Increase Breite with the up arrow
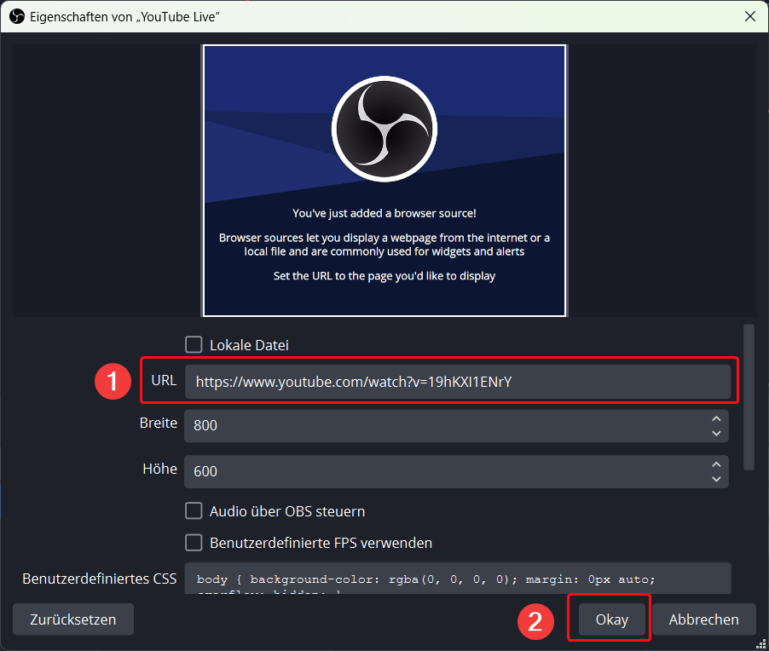Screen dimensions: 769x651 pyautogui.click(x=716, y=418)
